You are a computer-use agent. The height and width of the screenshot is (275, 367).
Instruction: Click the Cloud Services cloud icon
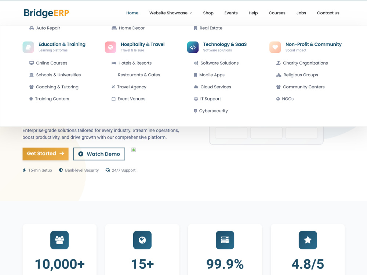pos(196,87)
